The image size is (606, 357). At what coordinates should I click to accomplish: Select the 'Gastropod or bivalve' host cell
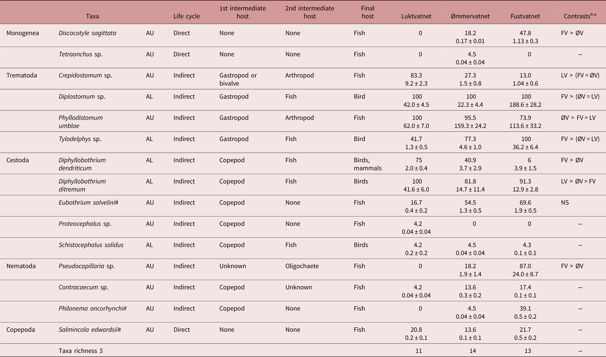coord(239,79)
